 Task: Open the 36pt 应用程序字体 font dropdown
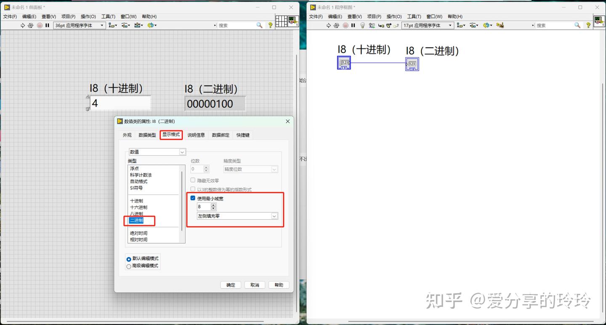point(101,25)
